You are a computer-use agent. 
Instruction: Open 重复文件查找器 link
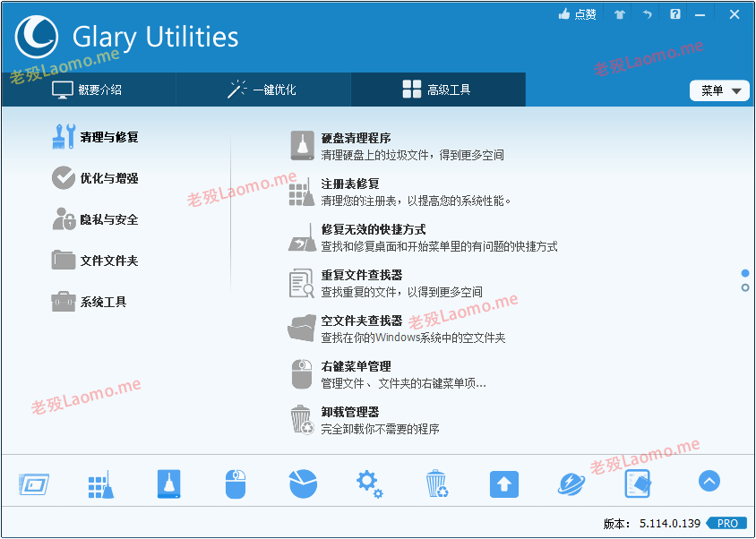(x=362, y=275)
